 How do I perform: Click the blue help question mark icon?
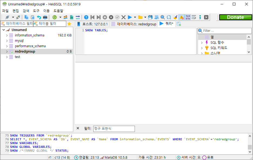86,17
